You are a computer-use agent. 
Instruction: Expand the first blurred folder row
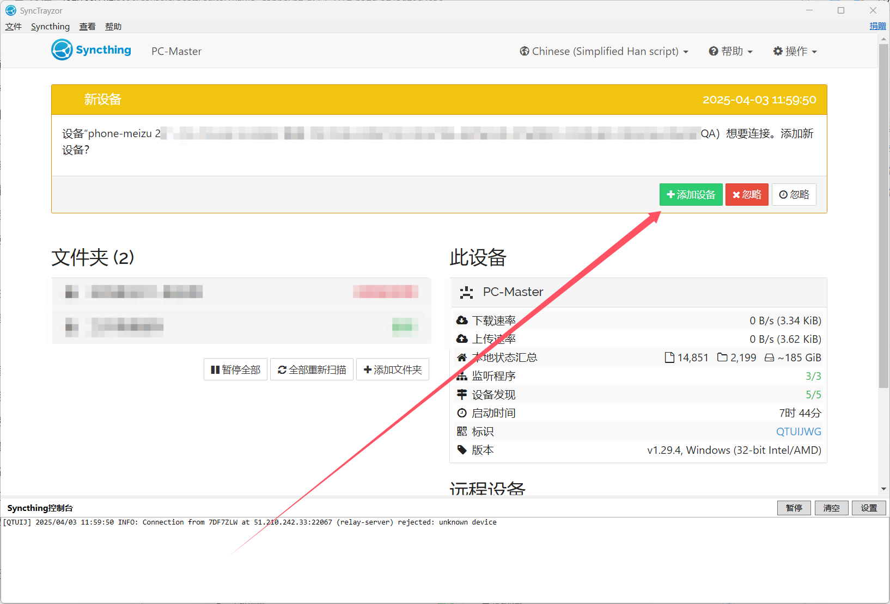click(242, 292)
